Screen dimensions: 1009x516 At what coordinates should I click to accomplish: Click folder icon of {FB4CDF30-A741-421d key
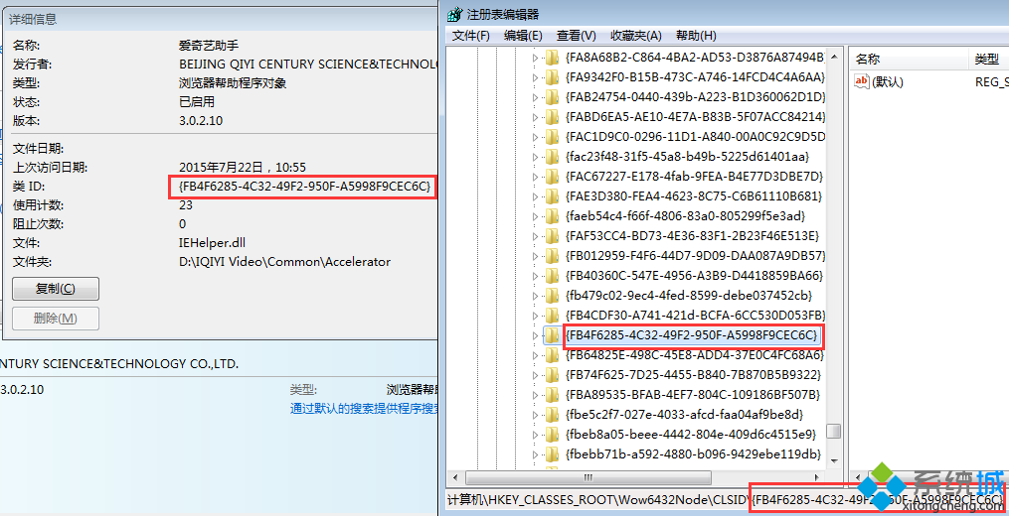tap(552, 316)
